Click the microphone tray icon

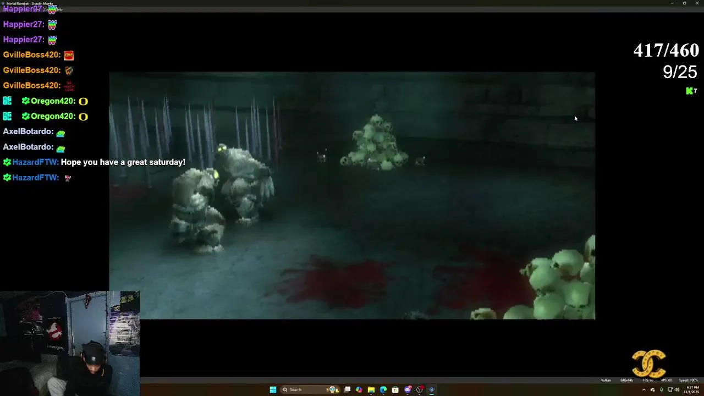(x=662, y=389)
